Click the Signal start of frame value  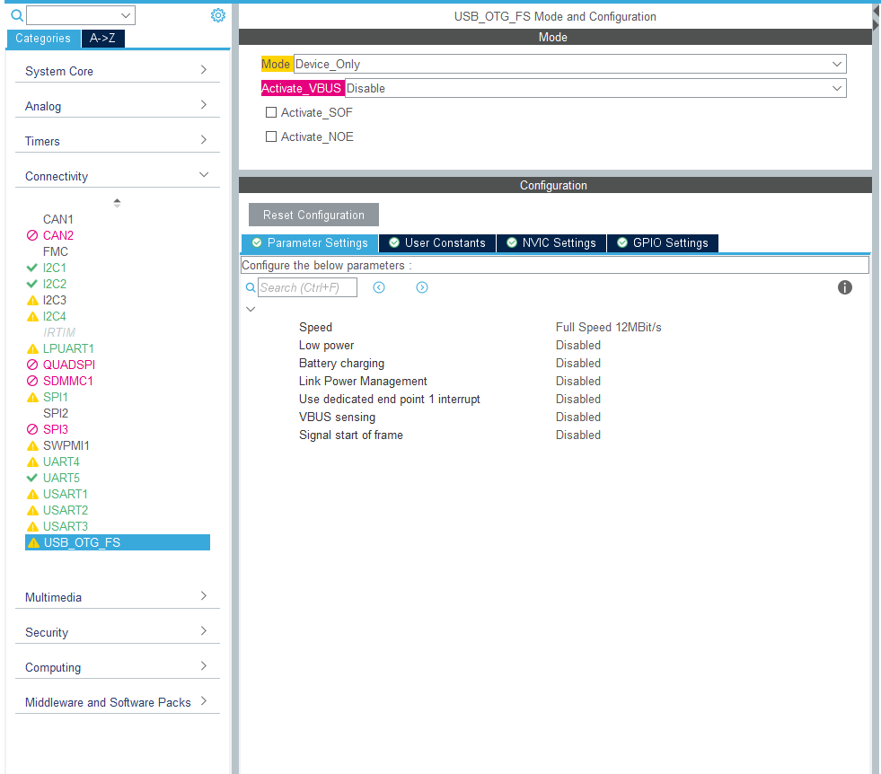click(x=578, y=435)
